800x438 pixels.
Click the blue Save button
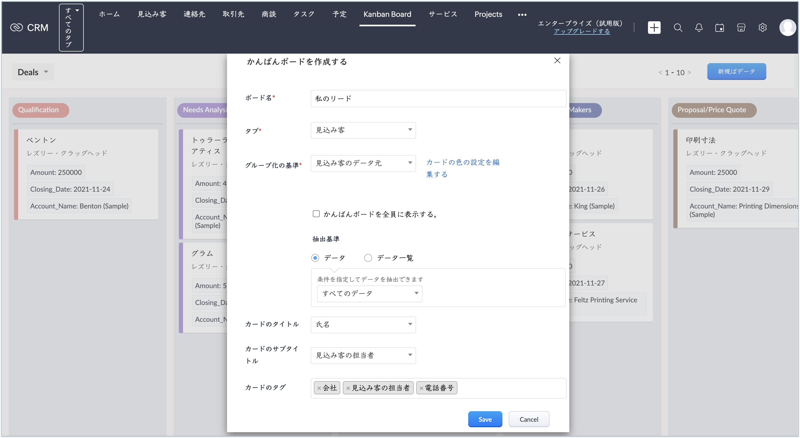coord(485,419)
